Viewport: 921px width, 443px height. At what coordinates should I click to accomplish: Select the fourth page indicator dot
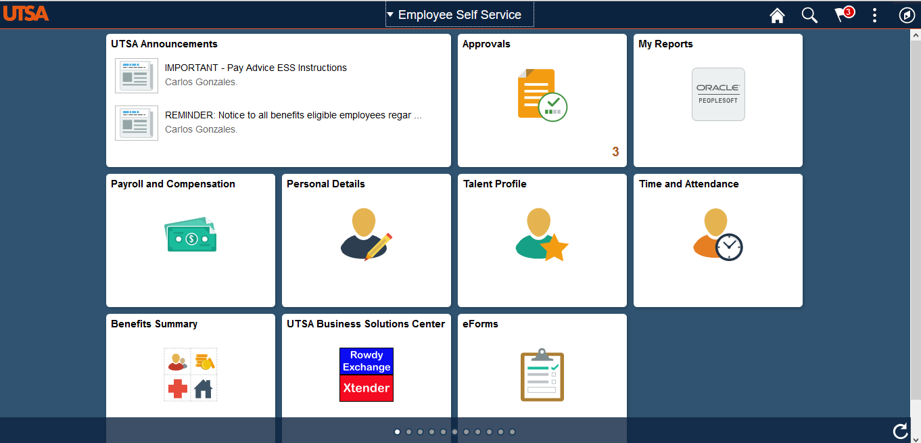431,432
